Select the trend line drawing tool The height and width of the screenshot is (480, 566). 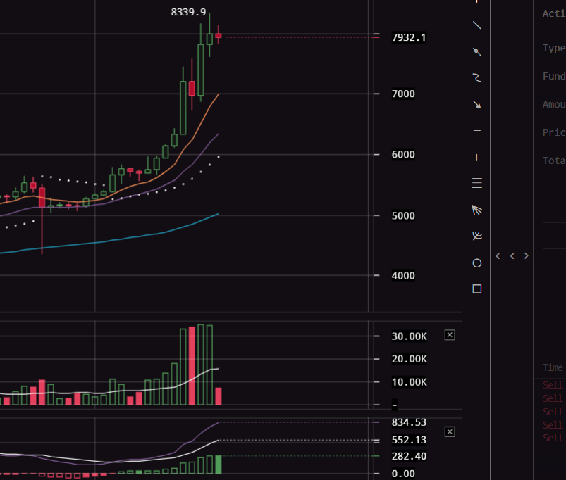477,25
